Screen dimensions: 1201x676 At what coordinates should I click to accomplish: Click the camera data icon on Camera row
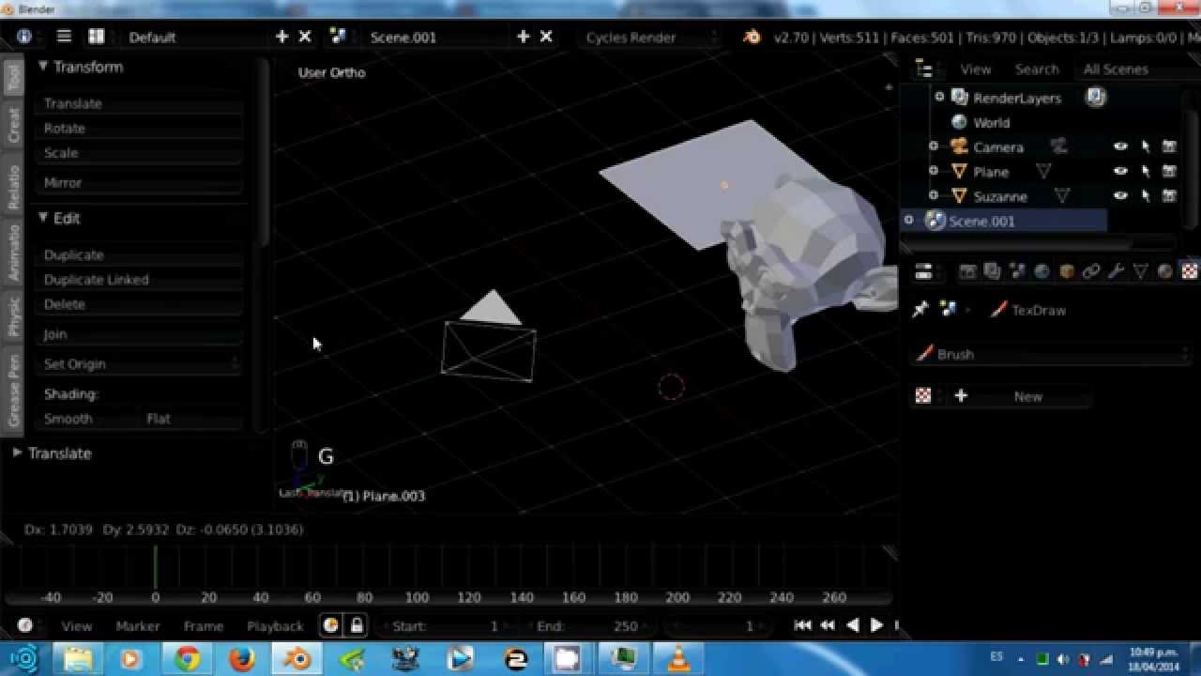tap(1058, 146)
